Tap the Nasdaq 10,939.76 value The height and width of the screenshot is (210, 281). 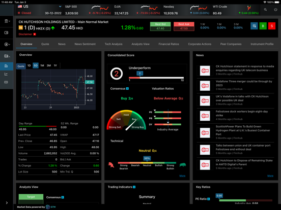click(171, 13)
